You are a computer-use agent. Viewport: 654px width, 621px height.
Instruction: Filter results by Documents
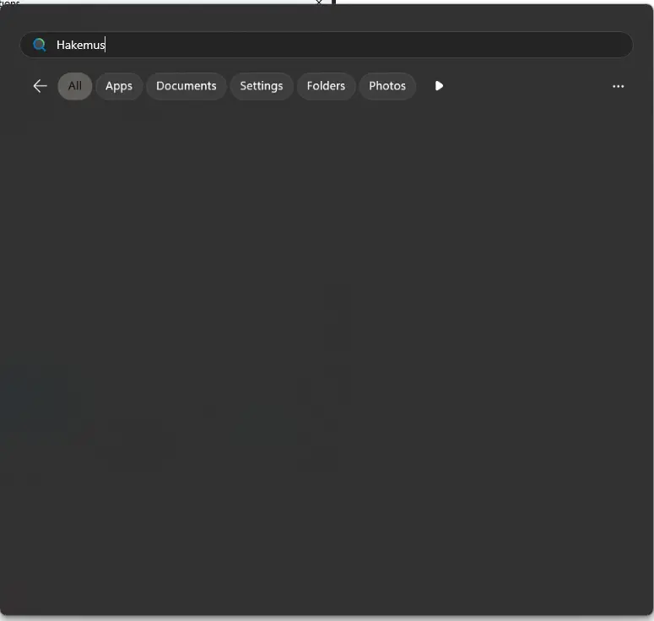point(186,86)
